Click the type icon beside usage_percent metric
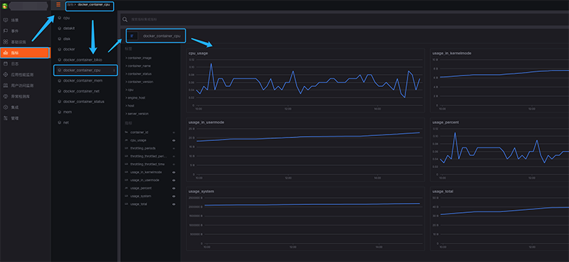This screenshot has height=262, width=569. 127,188
